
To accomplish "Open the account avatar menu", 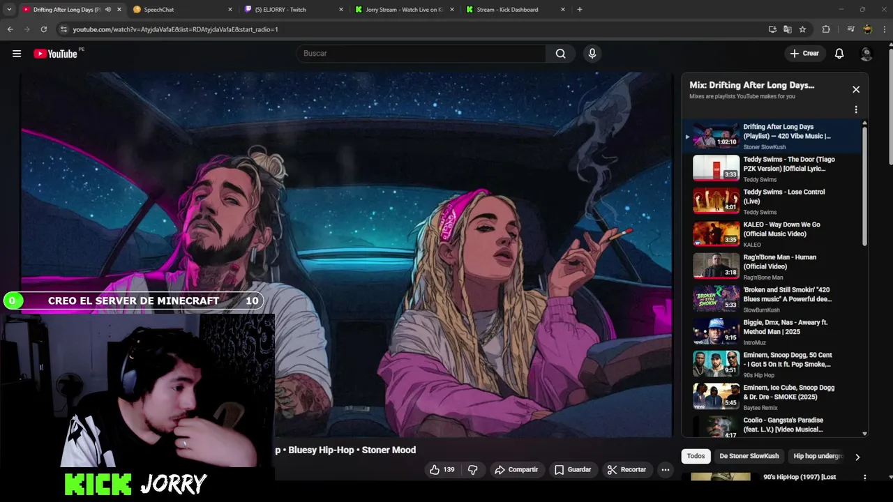I will tap(866, 54).
